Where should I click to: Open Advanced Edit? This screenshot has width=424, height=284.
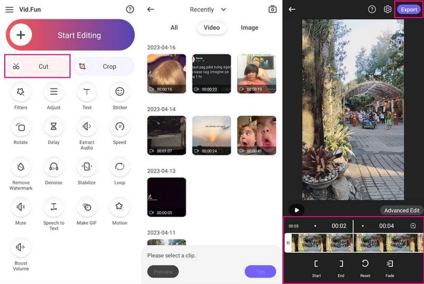tap(402, 210)
